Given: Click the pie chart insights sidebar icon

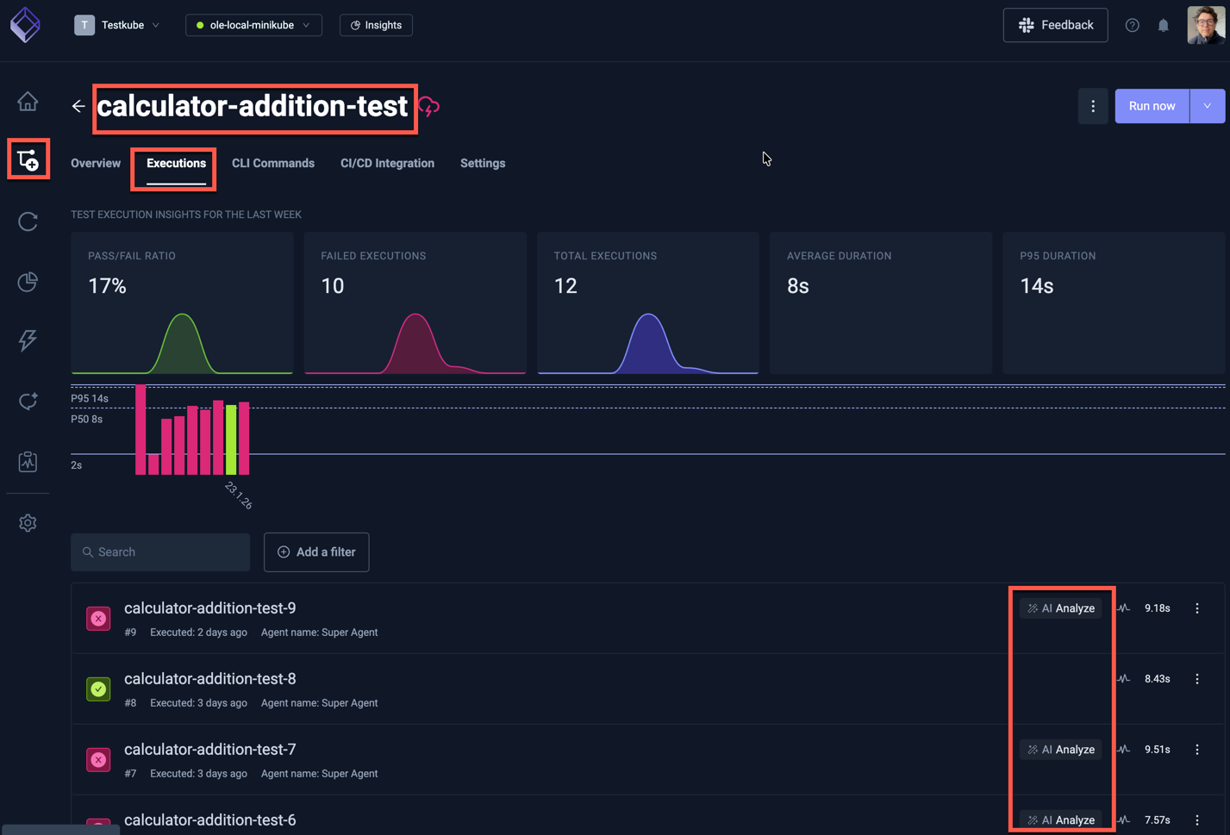Looking at the screenshot, I should click(28, 282).
